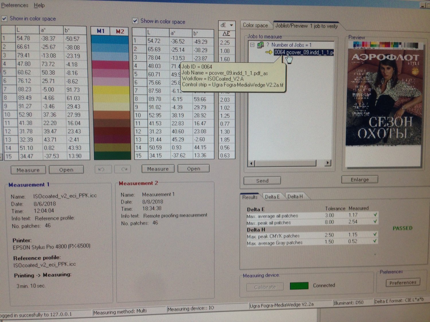Click Illuminant: D50 in status bar
430x322 pixels.
pyautogui.click(x=348, y=303)
